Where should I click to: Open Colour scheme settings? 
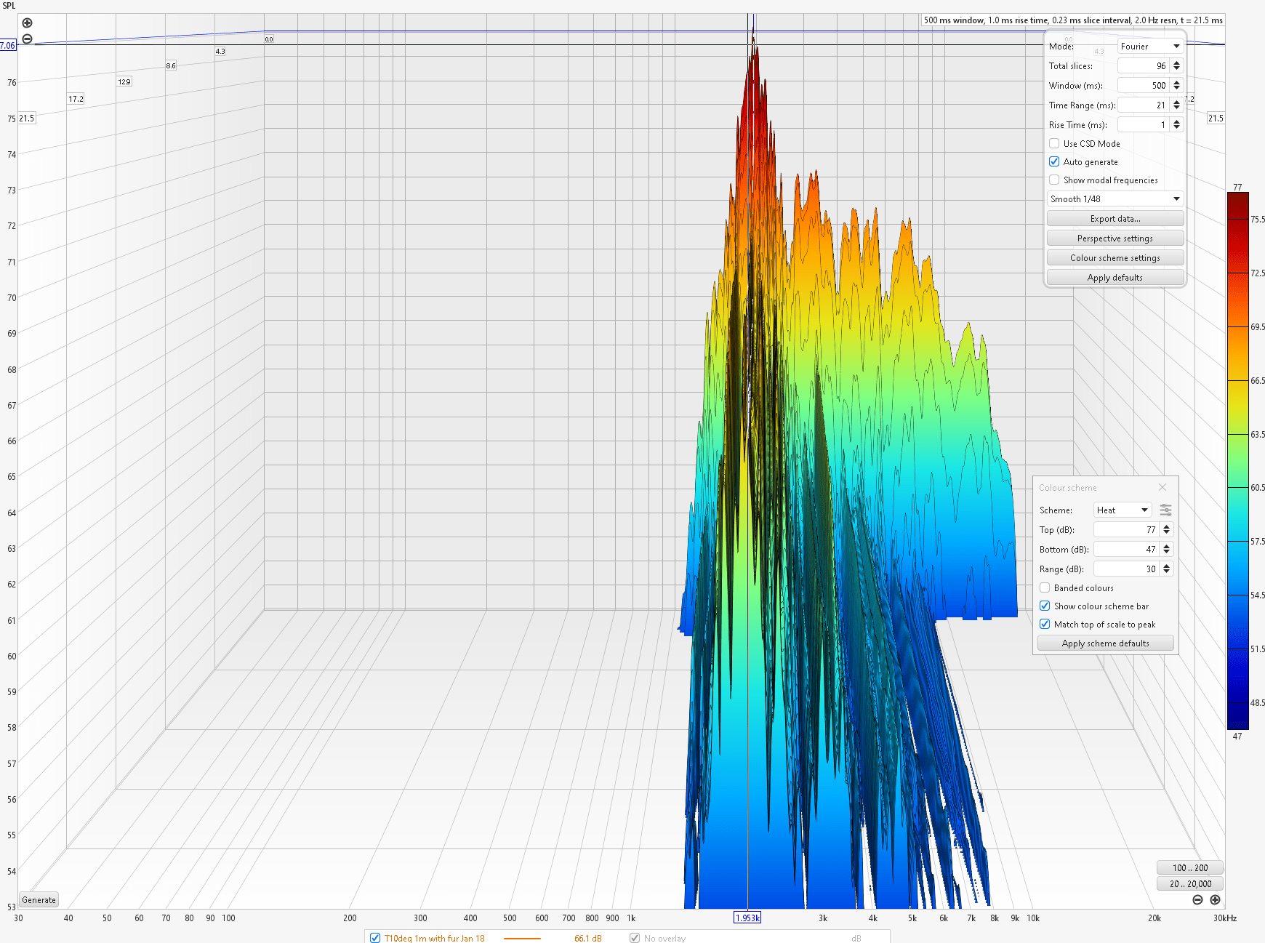click(x=1115, y=257)
